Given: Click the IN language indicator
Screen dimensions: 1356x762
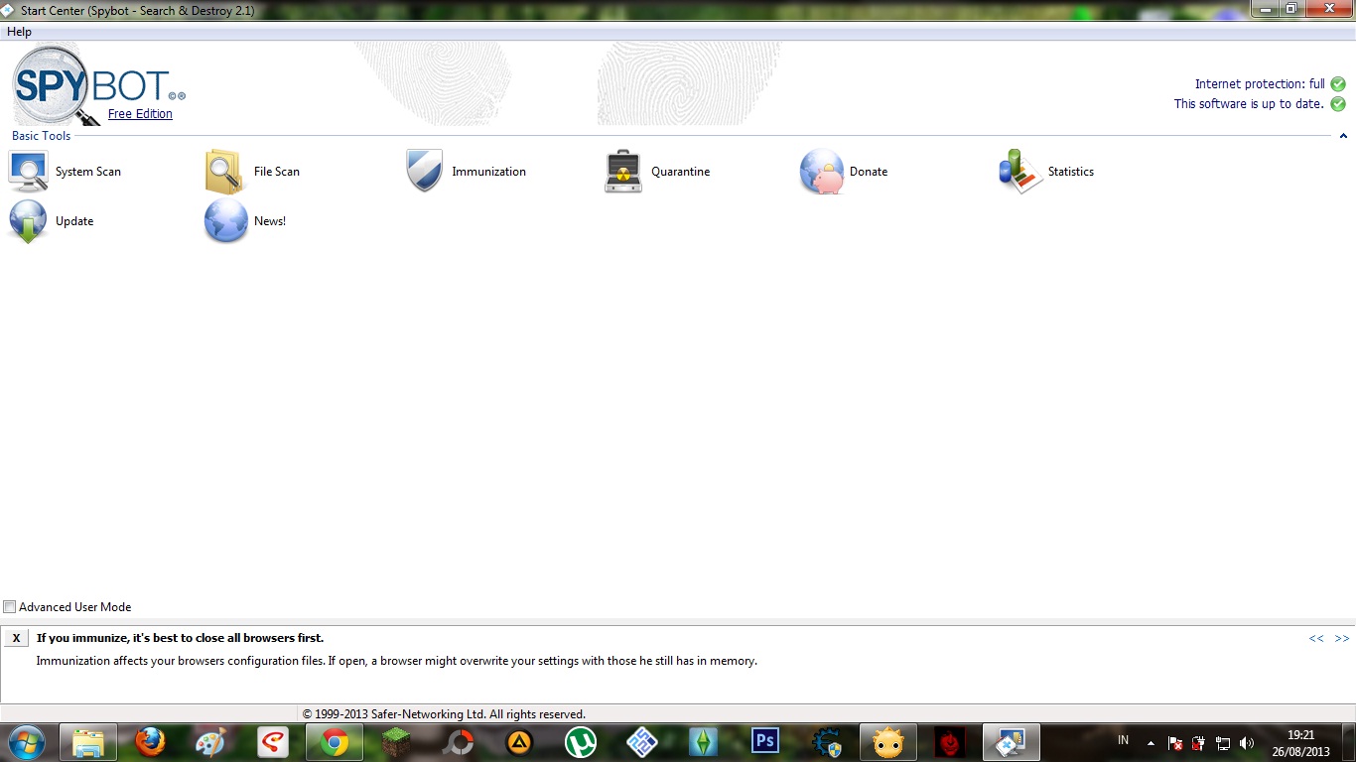Looking at the screenshot, I should [x=1123, y=740].
